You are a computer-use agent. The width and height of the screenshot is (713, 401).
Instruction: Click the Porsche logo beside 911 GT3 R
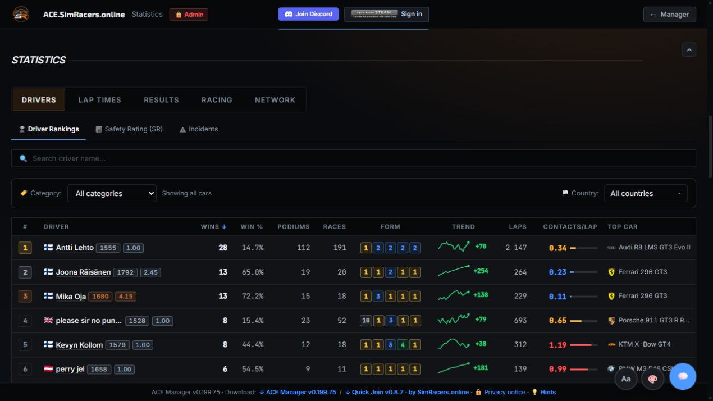coord(611,320)
